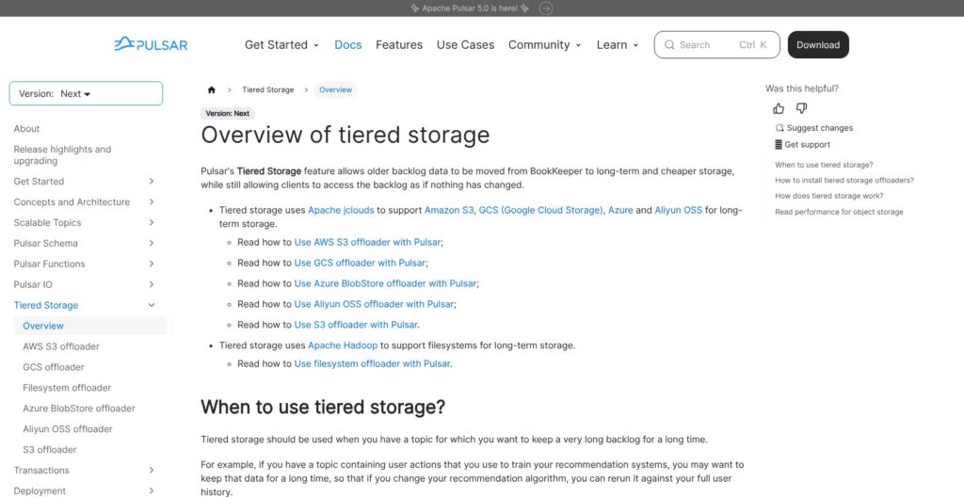Expand the sidebar Get Started section
The image size is (964, 497).
[x=152, y=182]
